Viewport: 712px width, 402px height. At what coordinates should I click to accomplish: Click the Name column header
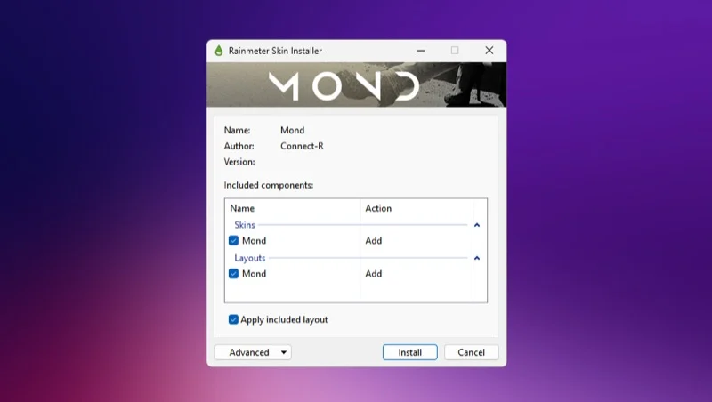point(293,208)
